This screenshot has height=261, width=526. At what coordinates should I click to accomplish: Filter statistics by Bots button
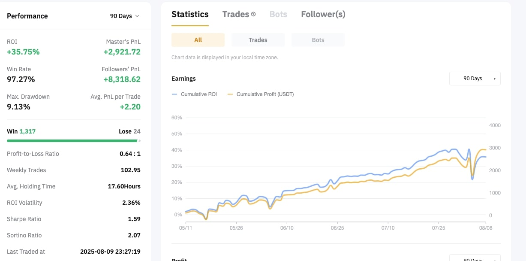point(318,40)
